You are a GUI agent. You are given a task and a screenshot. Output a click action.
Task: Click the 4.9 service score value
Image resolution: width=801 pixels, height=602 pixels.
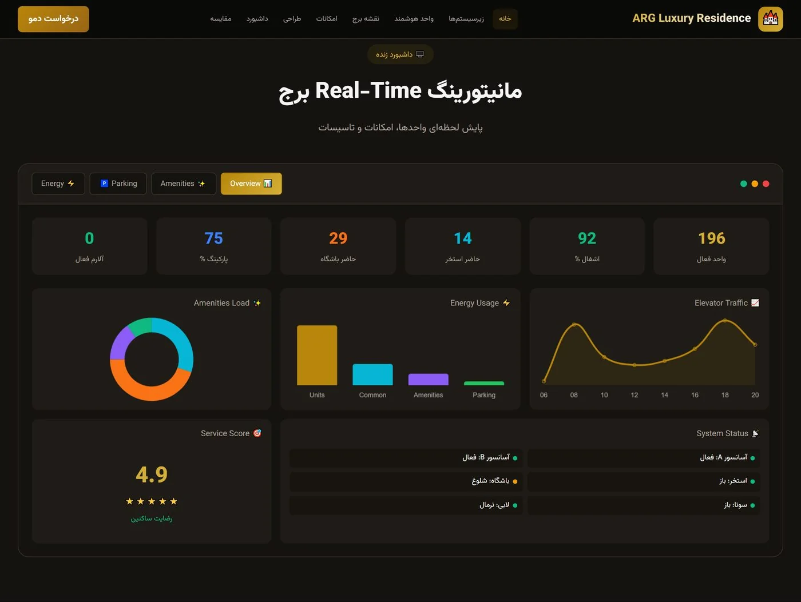coord(152,475)
